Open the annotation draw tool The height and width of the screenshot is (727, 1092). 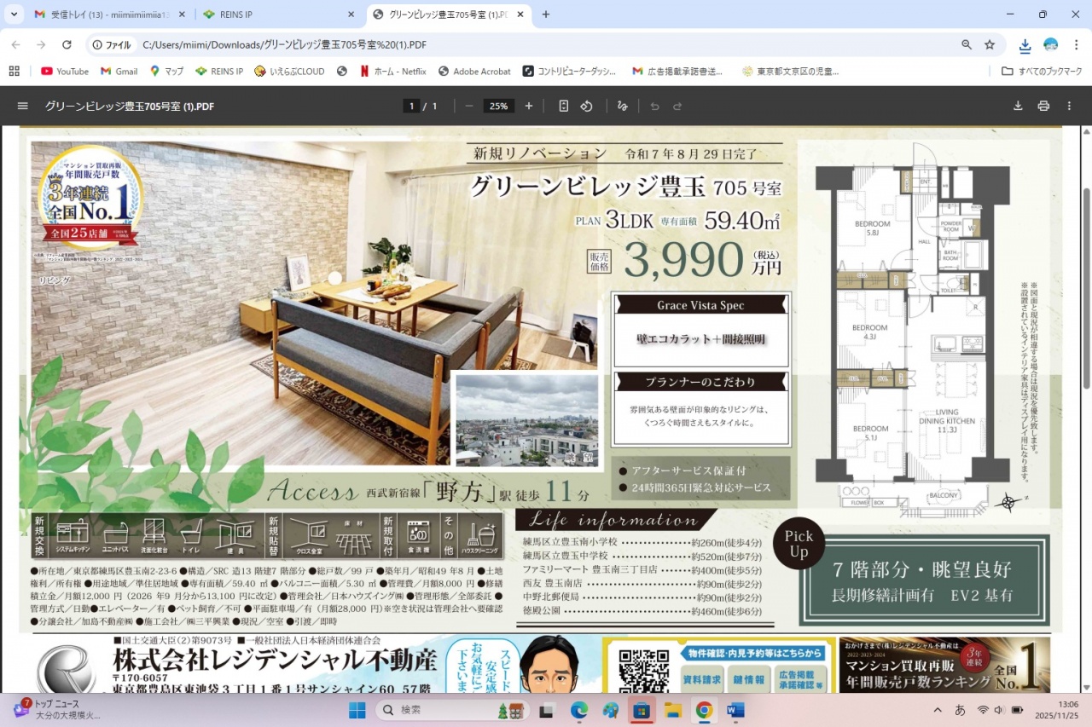click(623, 106)
